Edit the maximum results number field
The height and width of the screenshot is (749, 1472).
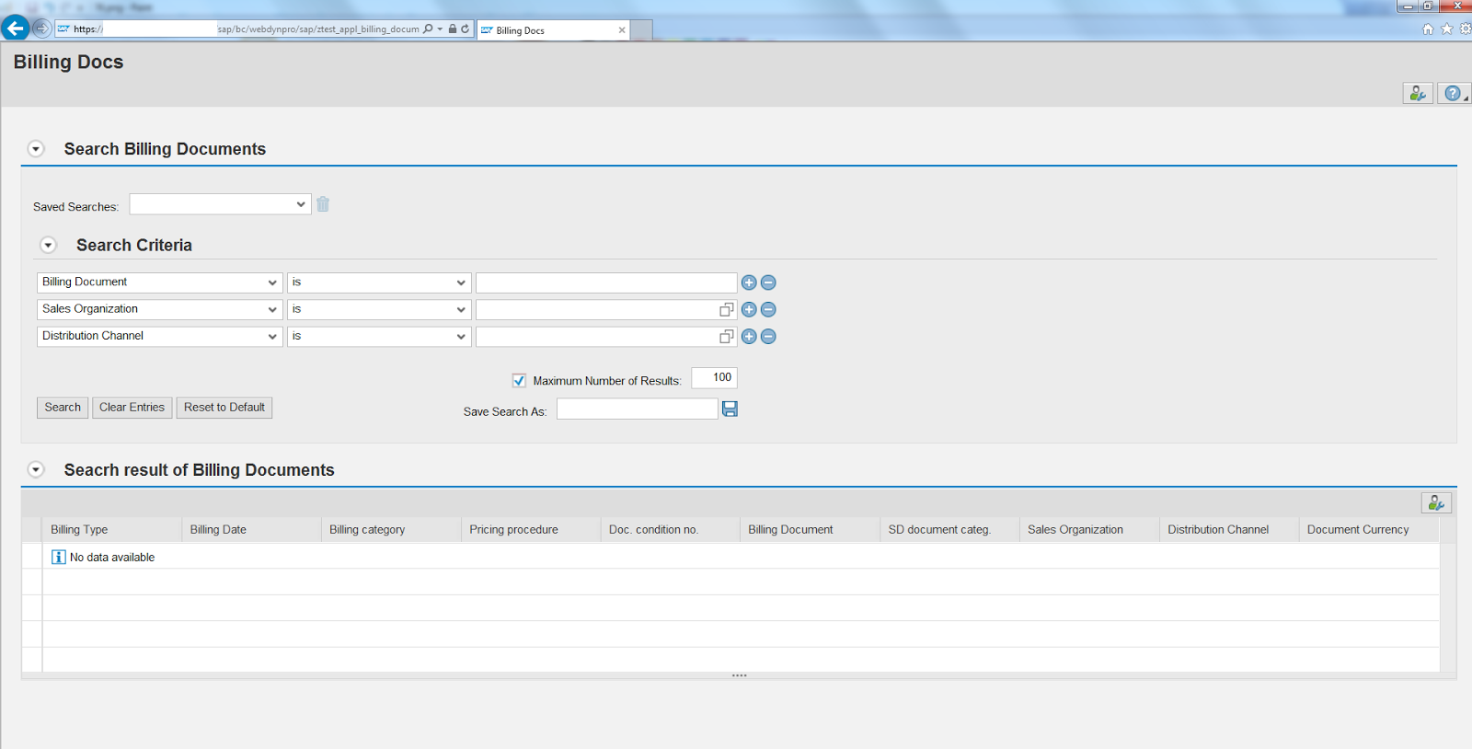pyautogui.click(x=715, y=378)
